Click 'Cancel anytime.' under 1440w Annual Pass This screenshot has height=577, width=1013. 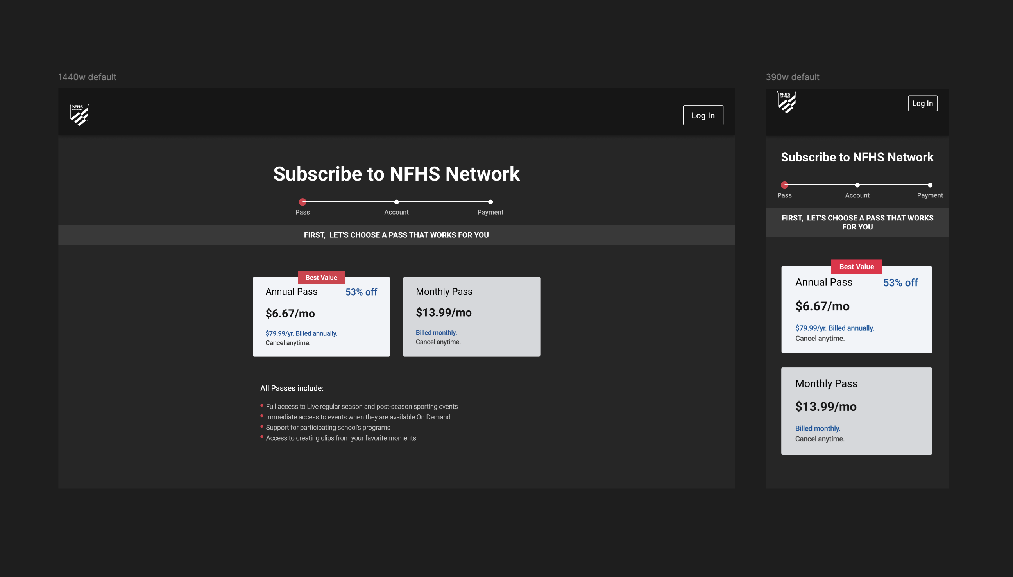tap(288, 343)
